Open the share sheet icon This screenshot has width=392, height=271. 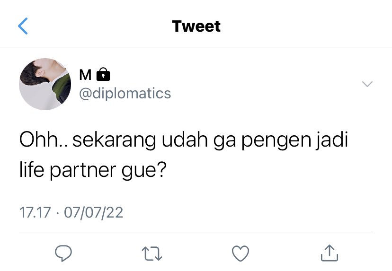329,253
